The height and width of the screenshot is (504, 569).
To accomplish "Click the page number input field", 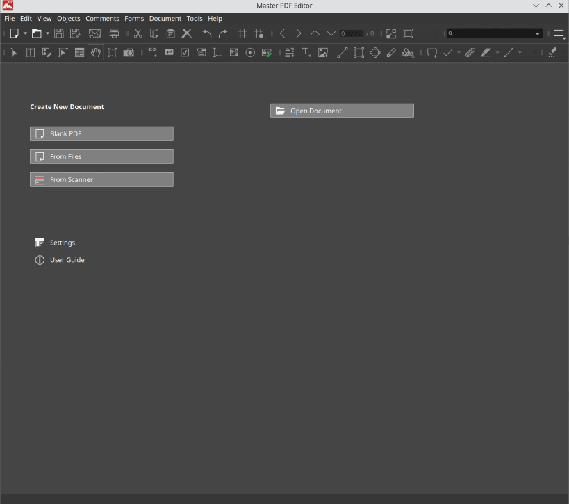I will click(x=352, y=33).
